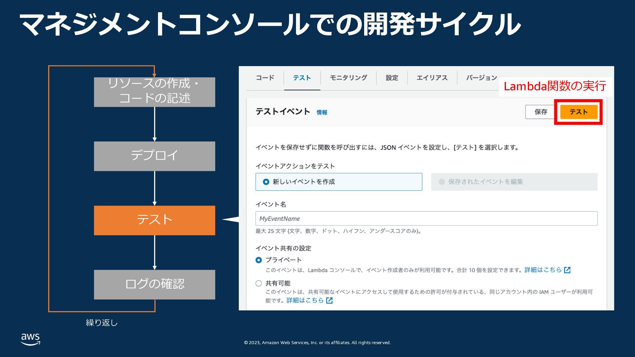Screen dimensions: 635x357
Task: Open the バージョン tab
Action: [481, 78]
